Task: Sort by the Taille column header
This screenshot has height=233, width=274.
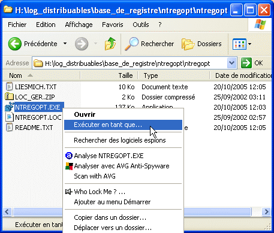Action: [109, 75]
